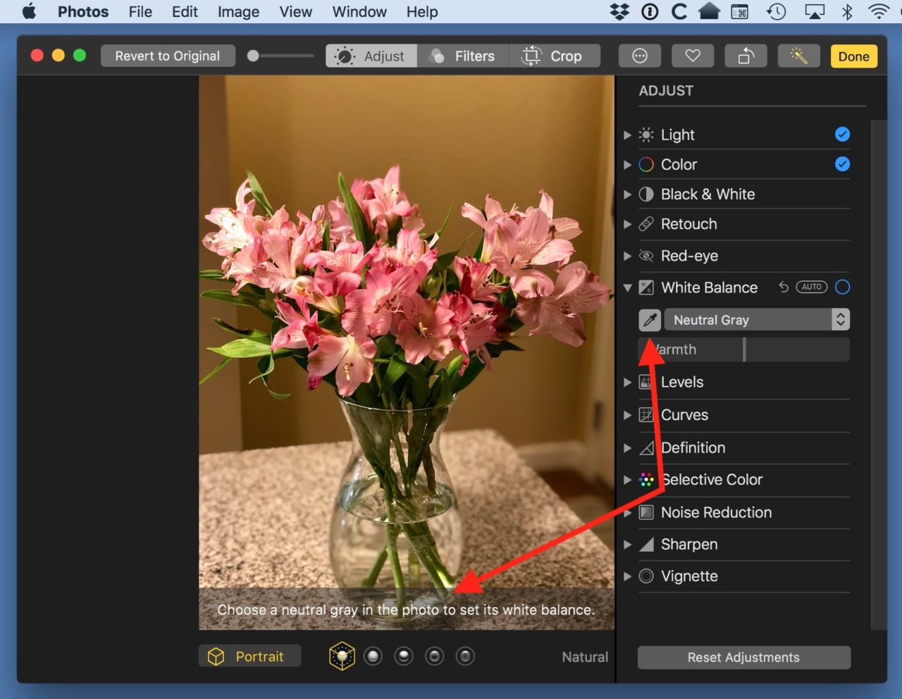Select the last portrait lighting effect
This screenshot has height=699, width=902.
(x=465, y=657)
